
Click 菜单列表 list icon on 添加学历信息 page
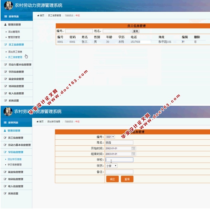(5, 123)
